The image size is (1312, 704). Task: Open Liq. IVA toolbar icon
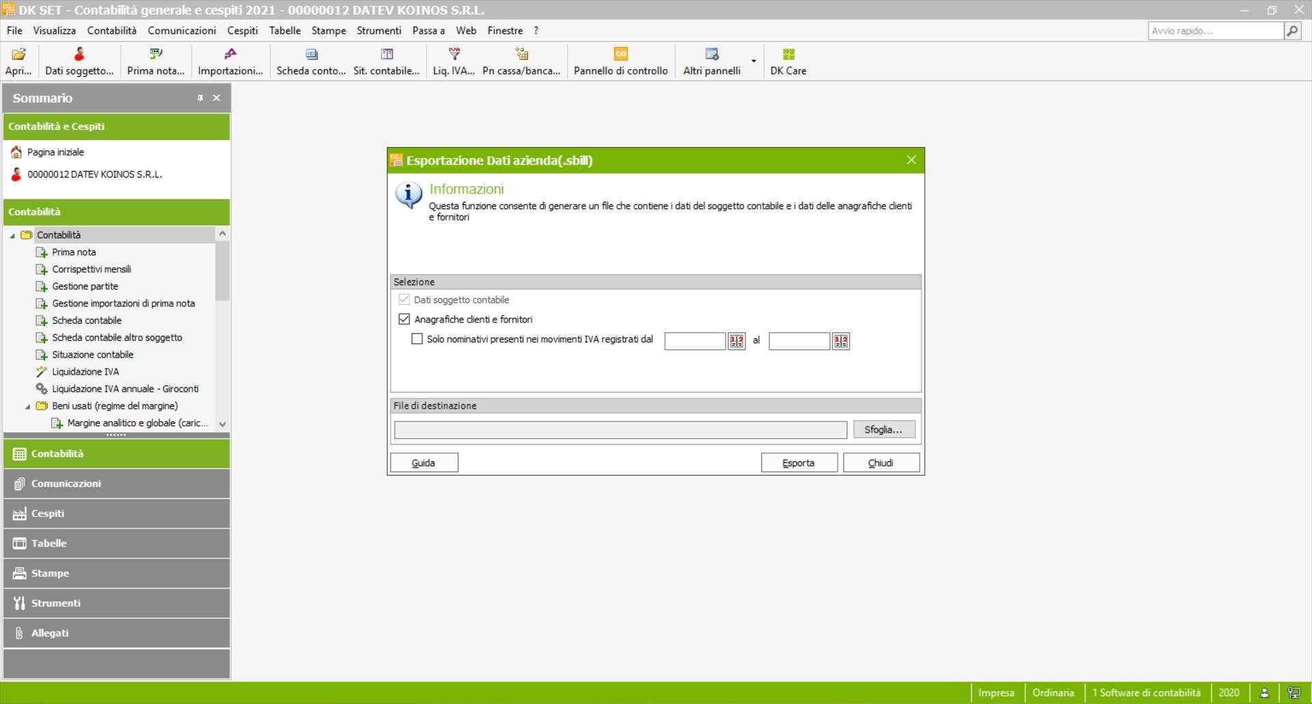click(454, 62)
